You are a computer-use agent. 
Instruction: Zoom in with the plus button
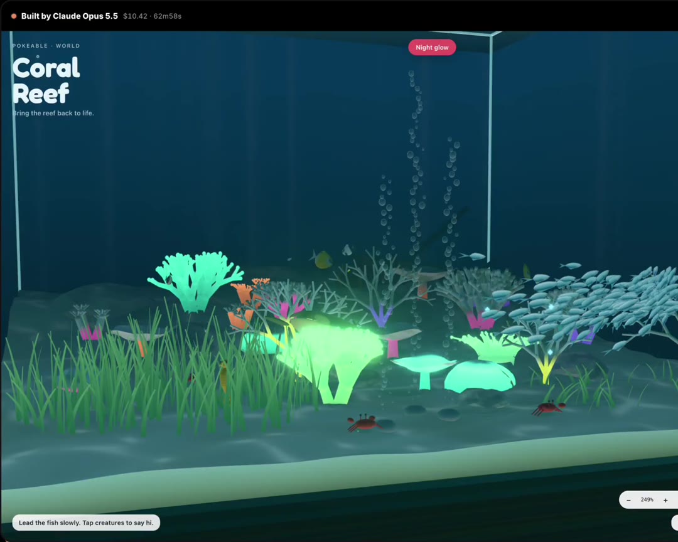click(665, 500)
